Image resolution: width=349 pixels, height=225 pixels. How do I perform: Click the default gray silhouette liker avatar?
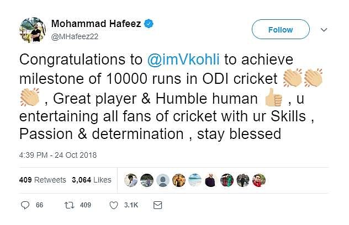(162, 180)
